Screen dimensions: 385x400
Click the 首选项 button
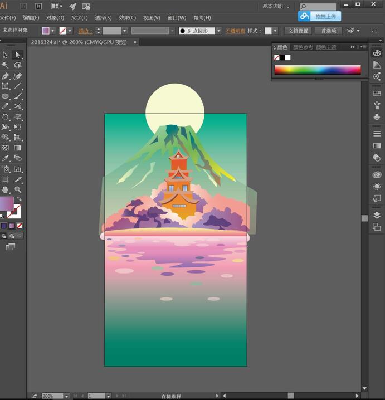tap(329, 31)
